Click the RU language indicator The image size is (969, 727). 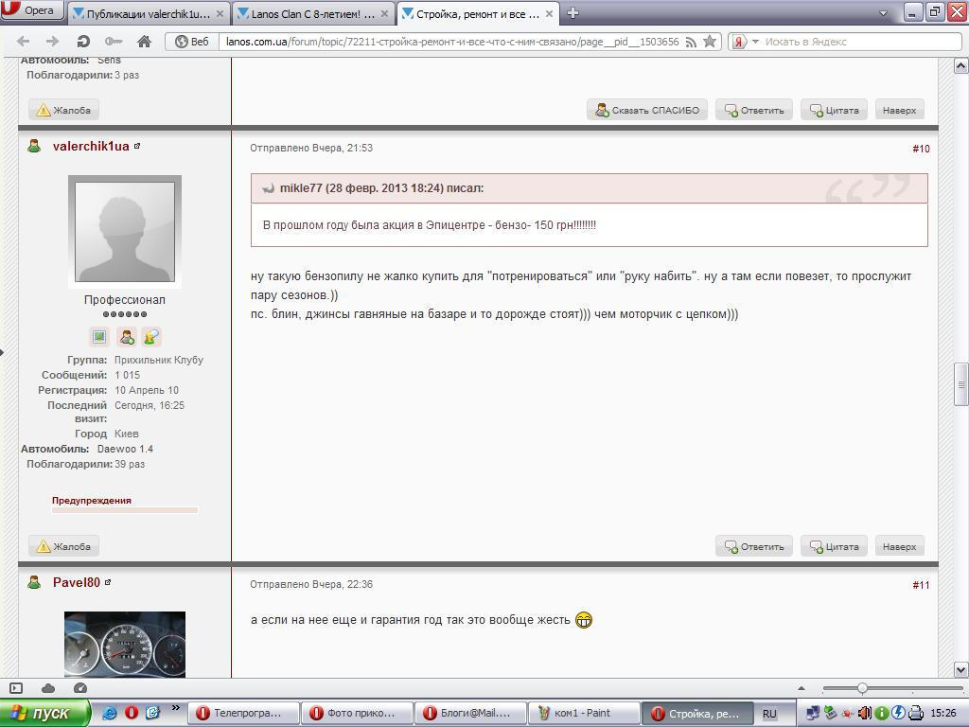(769, 714)
